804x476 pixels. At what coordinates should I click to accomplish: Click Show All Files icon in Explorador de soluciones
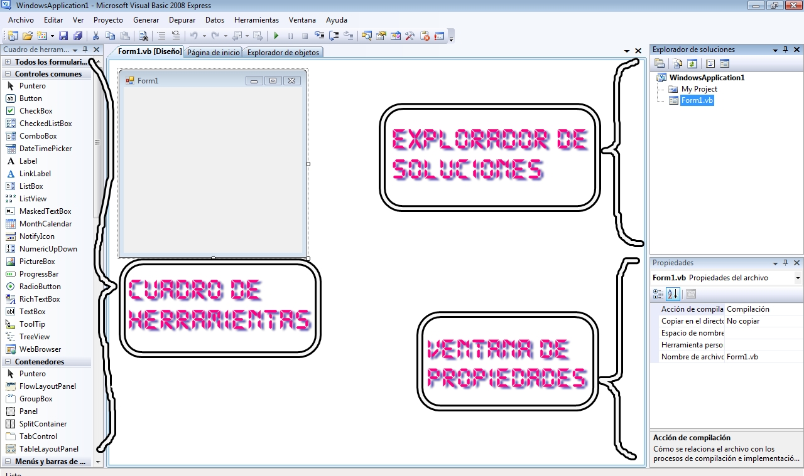[x=678, y=63]
